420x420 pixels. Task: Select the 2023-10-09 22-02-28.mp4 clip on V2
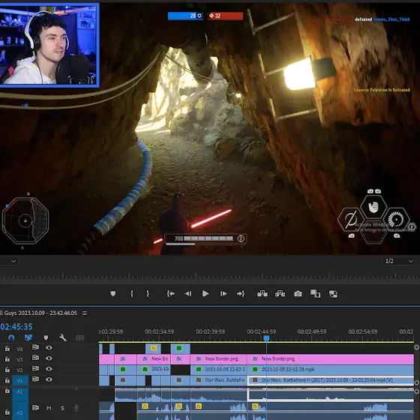pyautogui.click(x=331, y=370)
